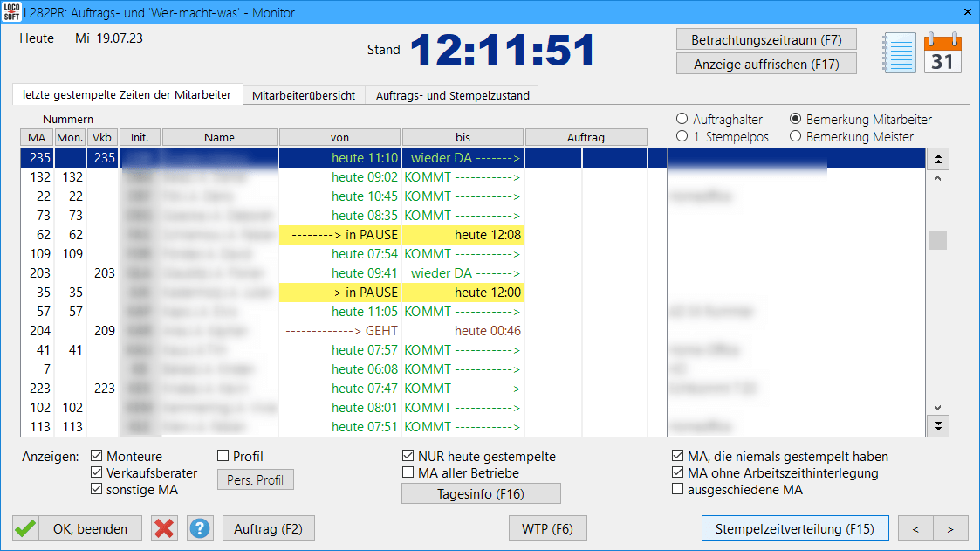Screen dimensions: 980x551
Task: Toggle the 'ausgeschiedene MA' checkbox
Action: point(678,490)
